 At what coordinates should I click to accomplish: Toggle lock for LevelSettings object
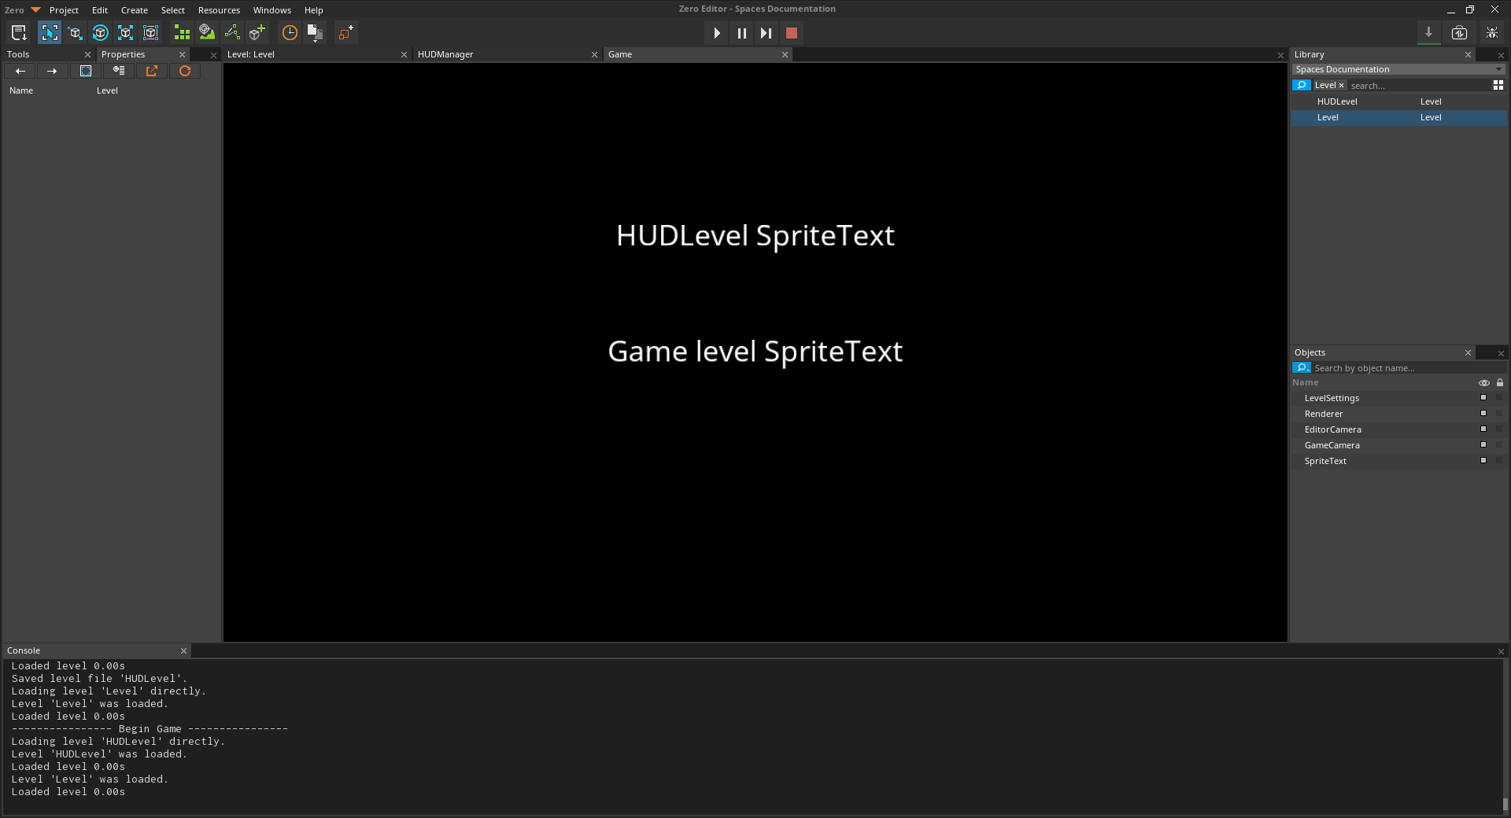(1499, 397)
